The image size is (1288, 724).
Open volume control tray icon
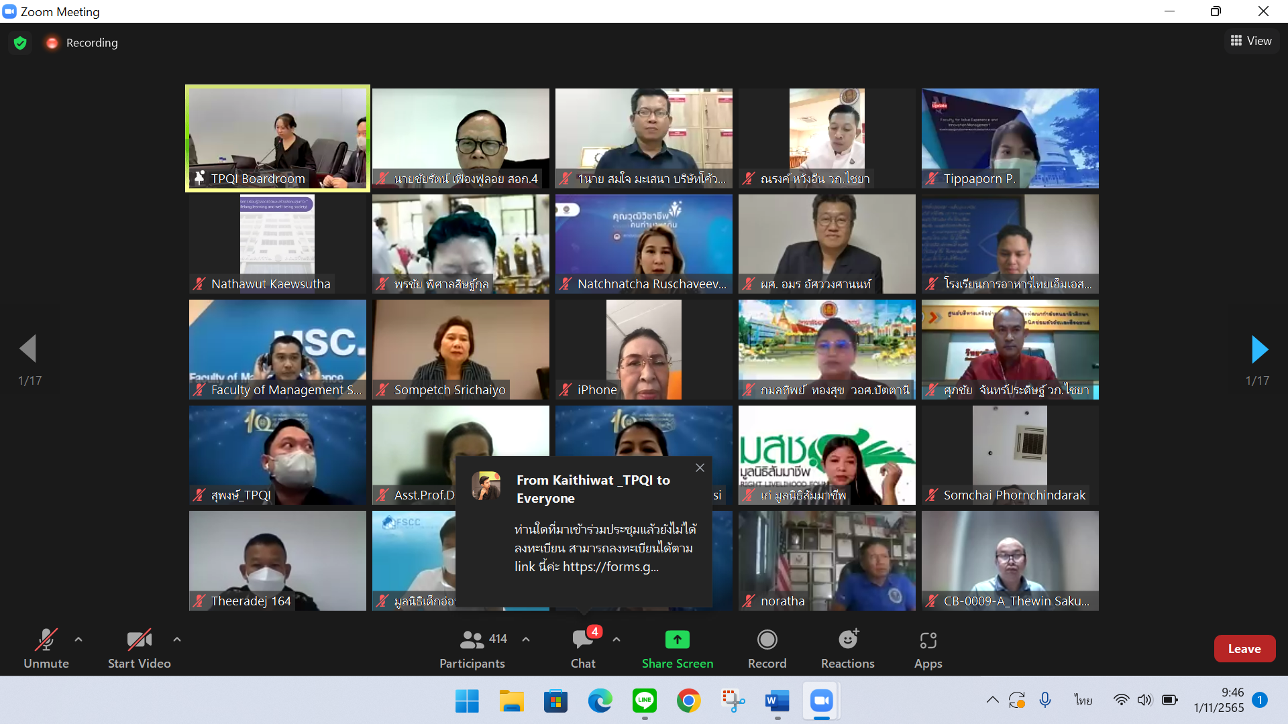pos(1144,700)
